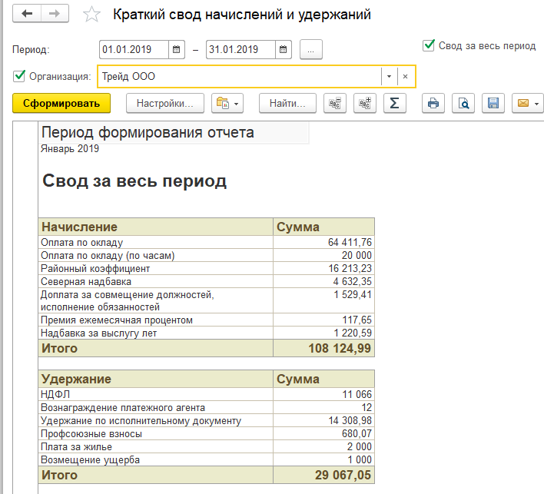Add report to favorites with star icon

click(x=91, y=15)
